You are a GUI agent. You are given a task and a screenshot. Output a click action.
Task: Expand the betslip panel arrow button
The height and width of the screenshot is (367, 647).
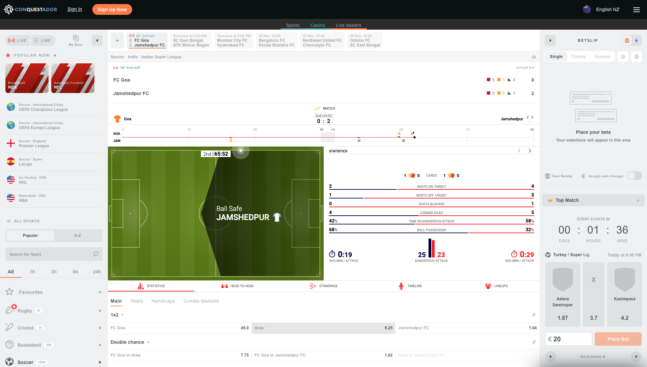(550, 40)
